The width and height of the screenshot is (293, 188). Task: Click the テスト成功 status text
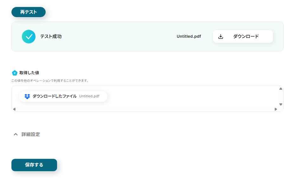click(51, 36)
